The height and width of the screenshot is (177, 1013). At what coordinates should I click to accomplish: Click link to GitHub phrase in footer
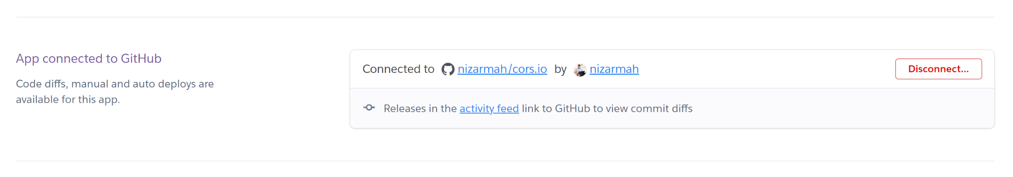(556, 108)
